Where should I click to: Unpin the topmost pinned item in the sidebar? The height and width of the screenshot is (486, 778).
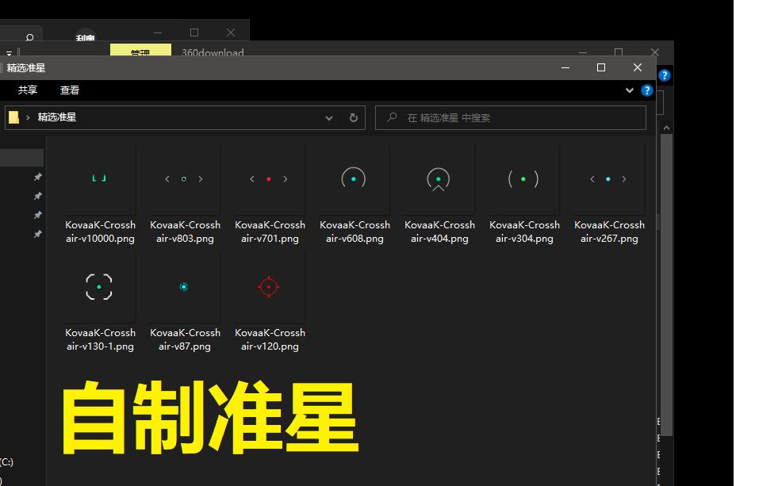point(36,177)
